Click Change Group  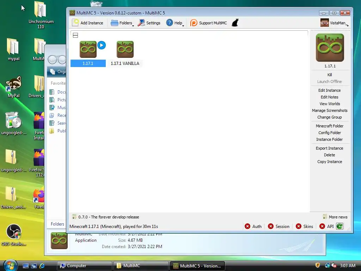coord(330,117)
